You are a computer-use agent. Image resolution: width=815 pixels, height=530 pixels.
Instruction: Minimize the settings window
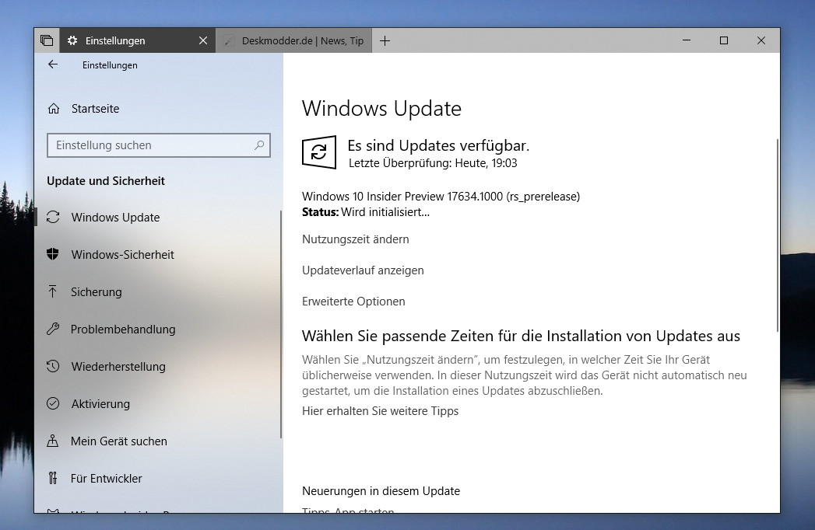click(686, 40)
